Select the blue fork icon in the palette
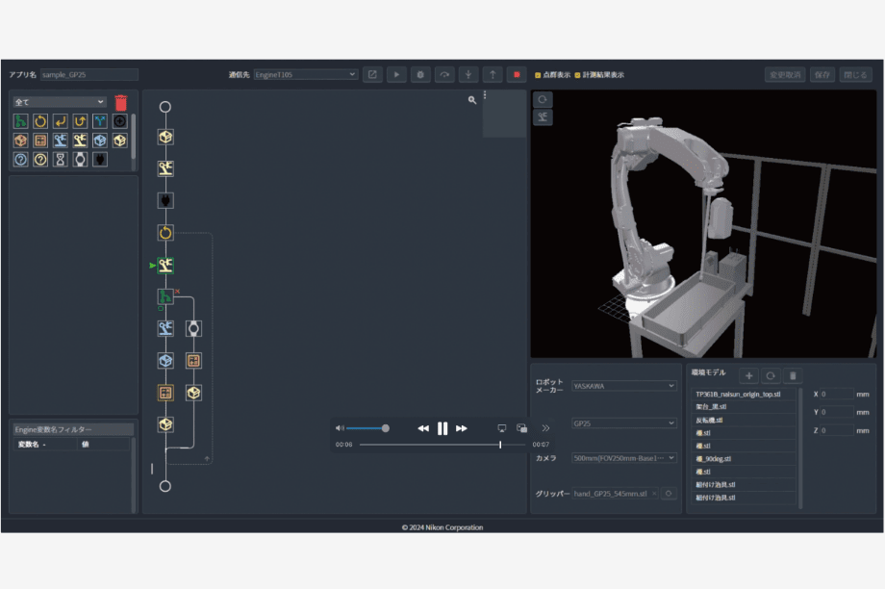Image resolution: width=885 pixels, height=589 pixels. 100,121
